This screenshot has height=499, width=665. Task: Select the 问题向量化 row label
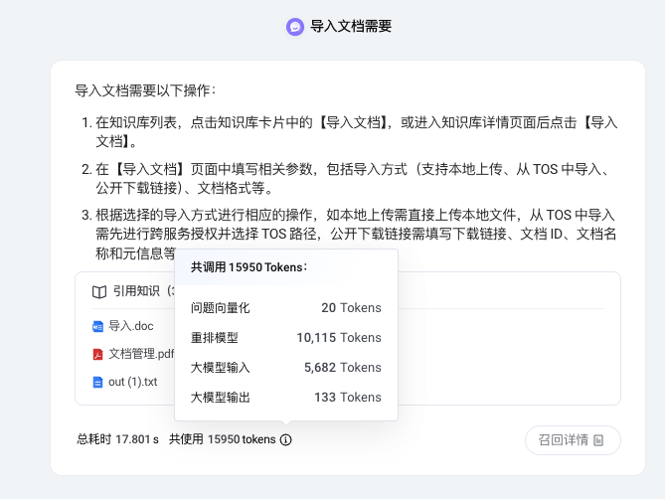[x=220, y=308]
